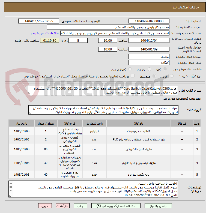Viewport: 206px width, 213px height.
Task: Click the item پایه نگهدارنده برد
Action: (139, 175)
